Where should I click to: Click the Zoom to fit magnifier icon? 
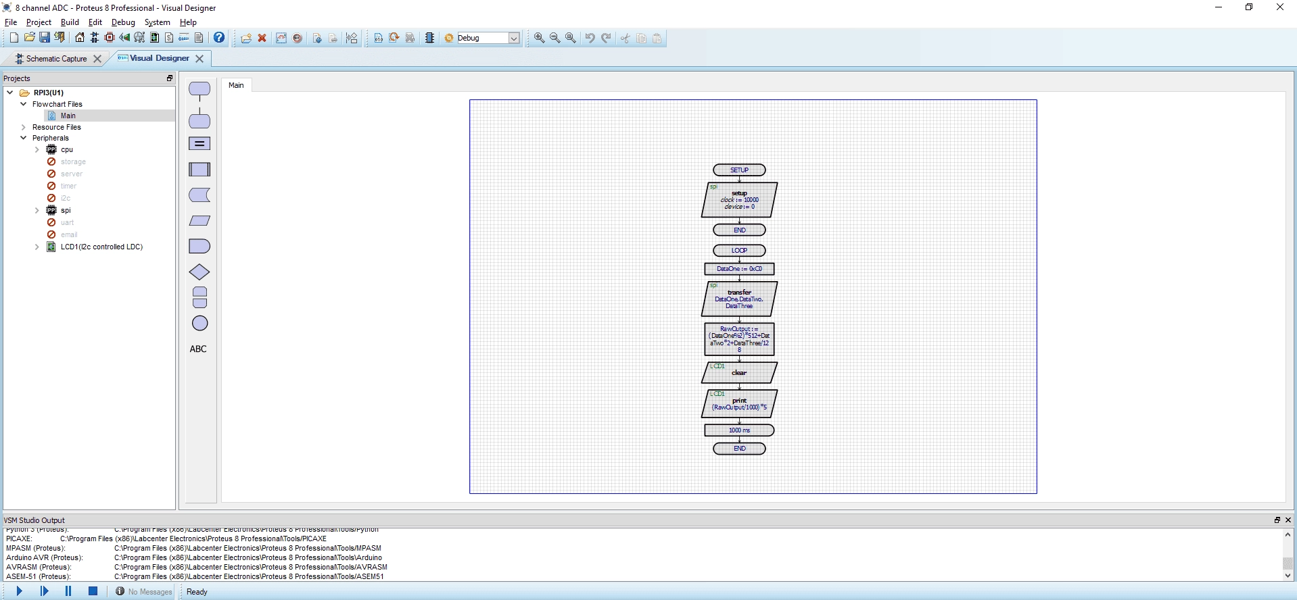tap(571, 38)
